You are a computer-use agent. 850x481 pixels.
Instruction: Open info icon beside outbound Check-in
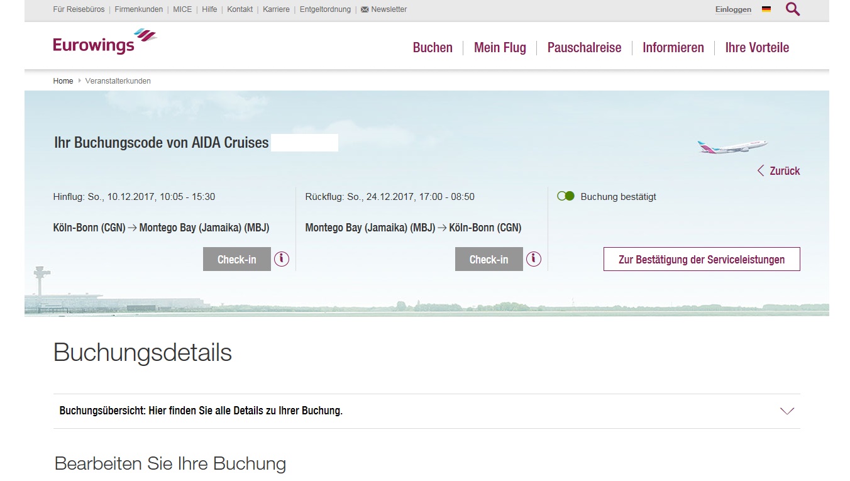click(x=282, y=259)
